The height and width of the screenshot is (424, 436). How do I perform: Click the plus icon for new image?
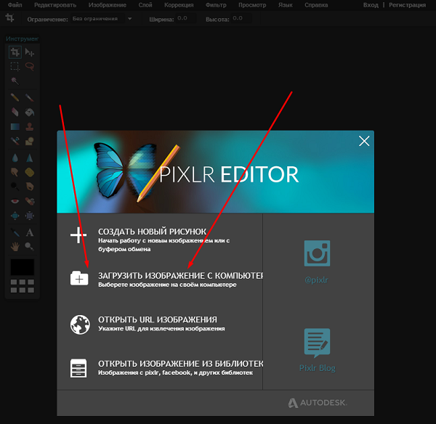pos(78,235)
